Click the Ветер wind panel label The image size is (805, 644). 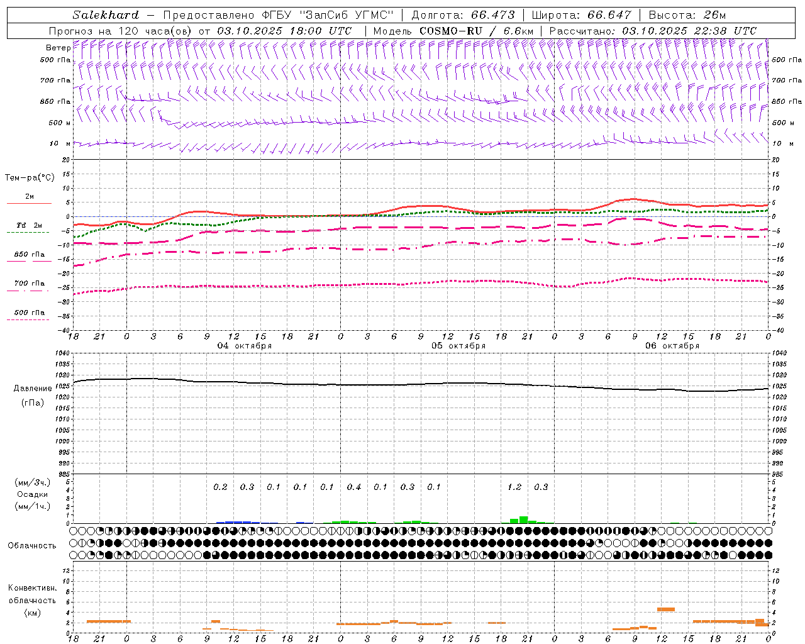coord(58,48)
